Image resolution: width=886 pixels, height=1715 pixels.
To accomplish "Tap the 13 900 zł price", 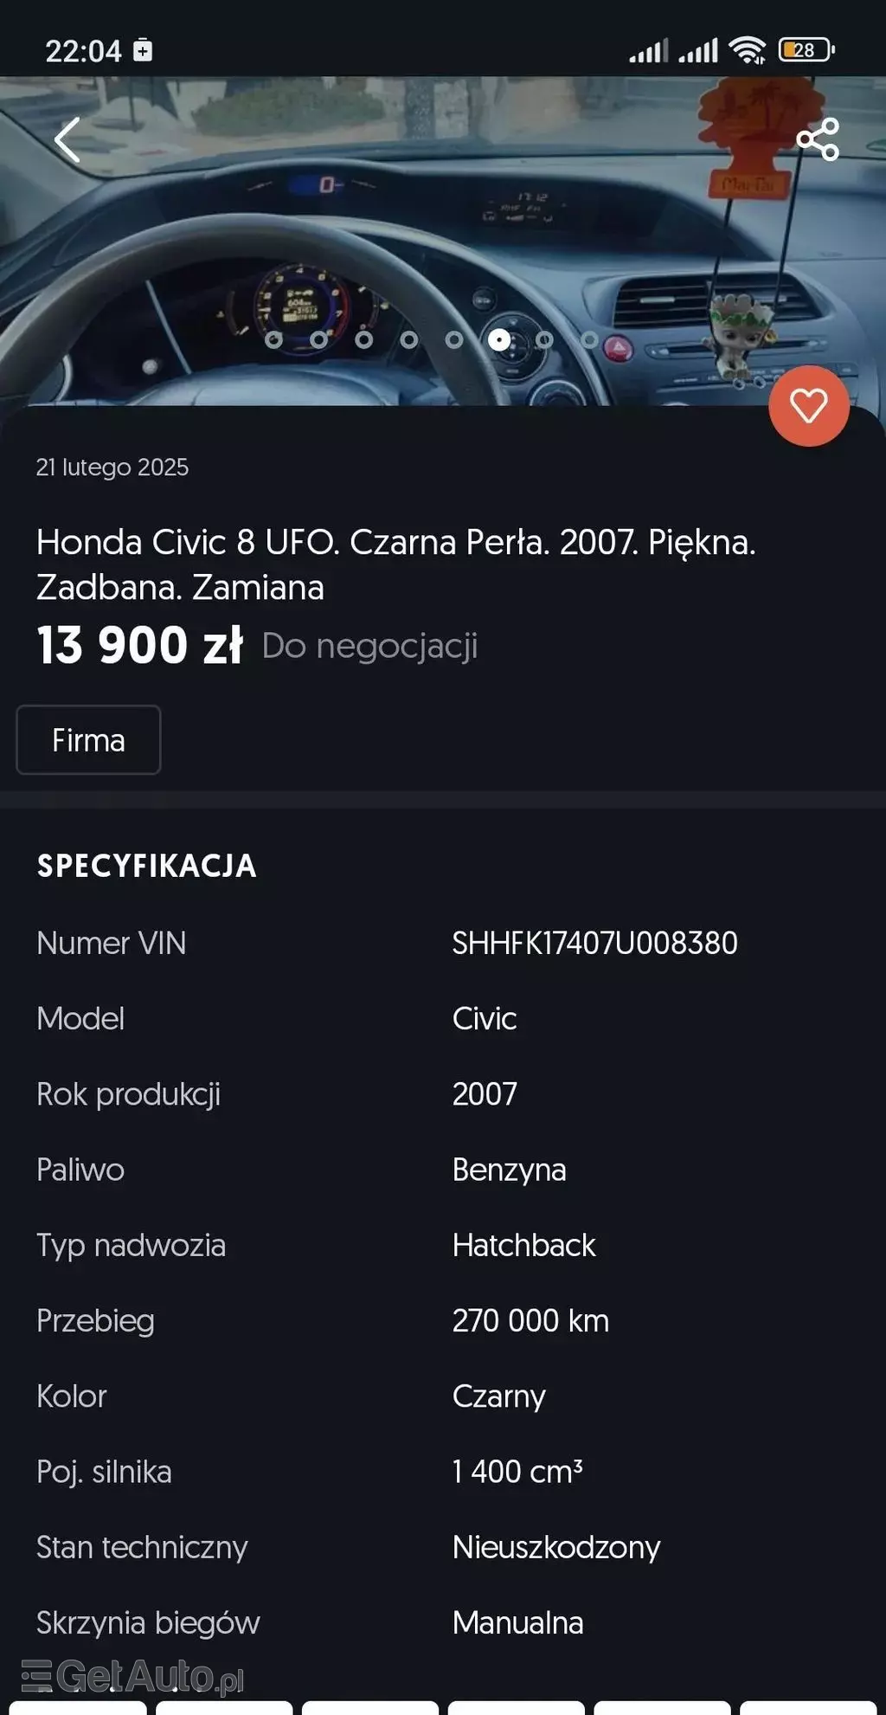I will [x=139, y=646].
